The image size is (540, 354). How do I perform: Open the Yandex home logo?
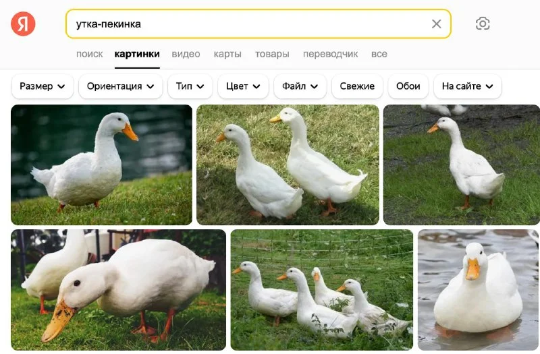tap(23, 24)
